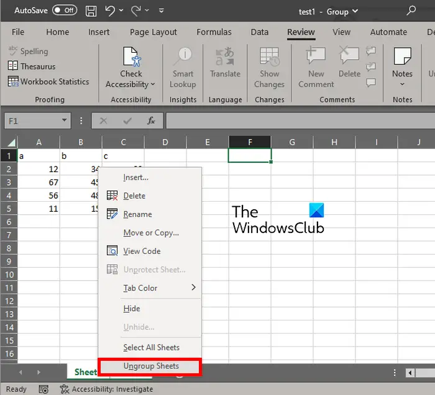
Task: Open the Search magnifier icon
Action: point(411,11)
